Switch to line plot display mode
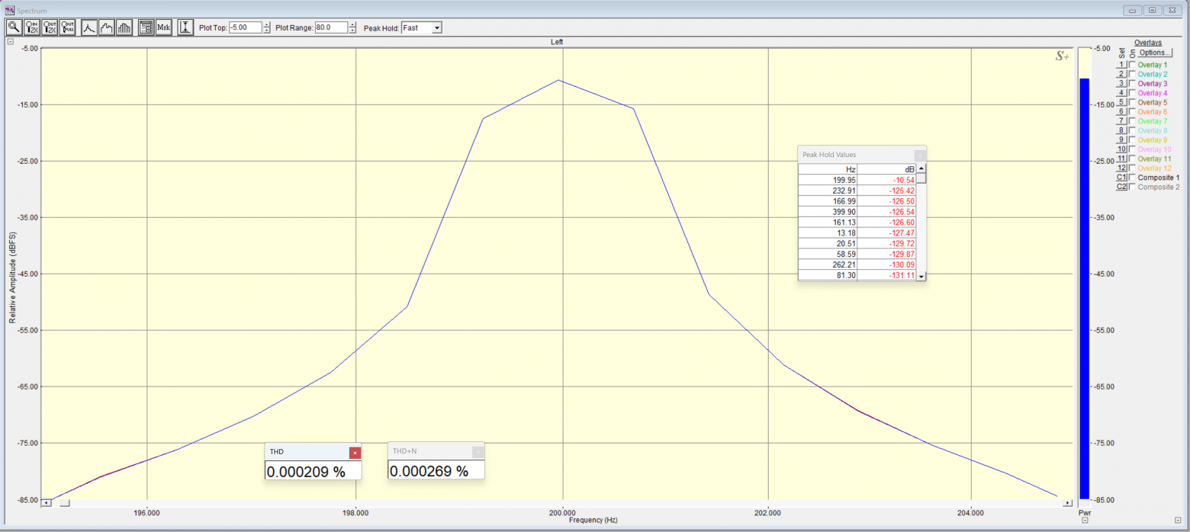 (89, 27)
